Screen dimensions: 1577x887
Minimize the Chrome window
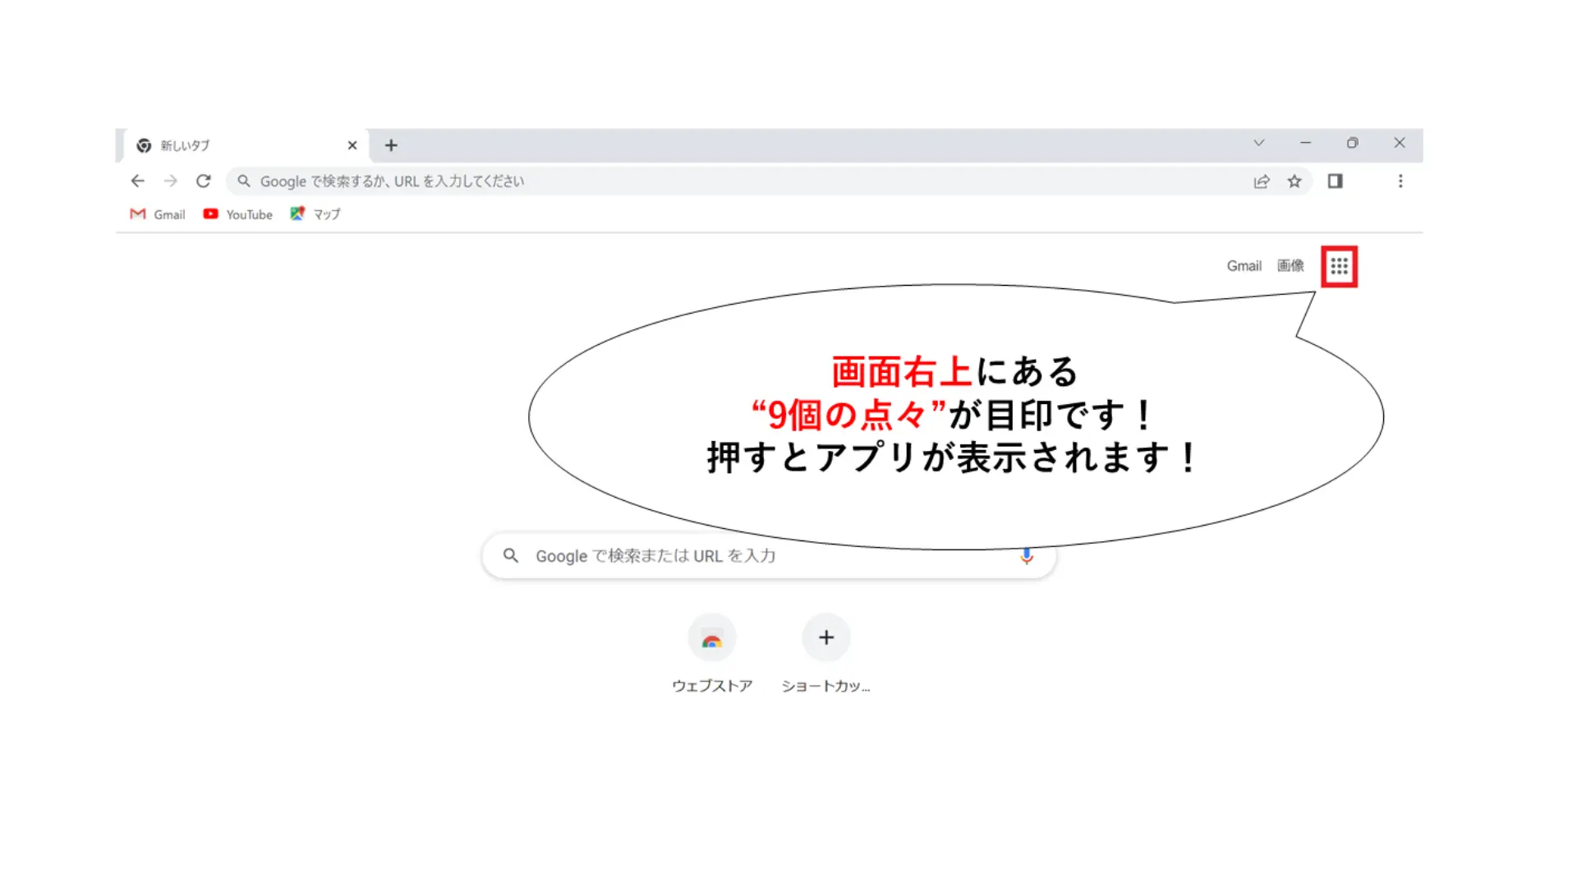1305,143
